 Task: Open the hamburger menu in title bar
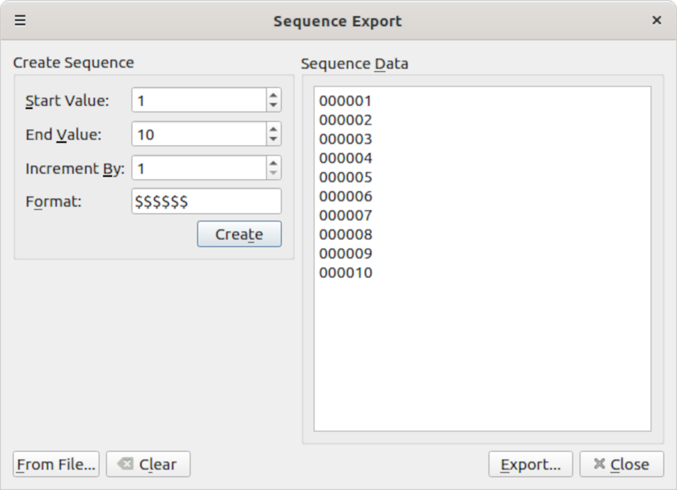20,21
